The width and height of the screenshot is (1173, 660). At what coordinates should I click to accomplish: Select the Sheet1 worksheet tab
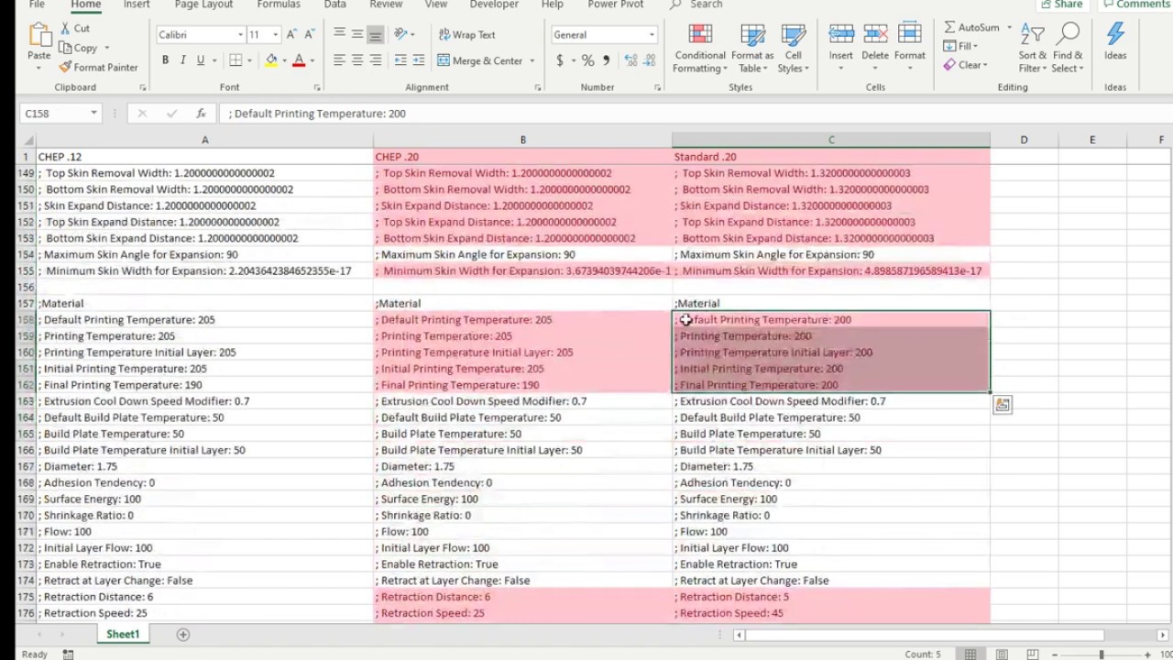pos(123,634)
